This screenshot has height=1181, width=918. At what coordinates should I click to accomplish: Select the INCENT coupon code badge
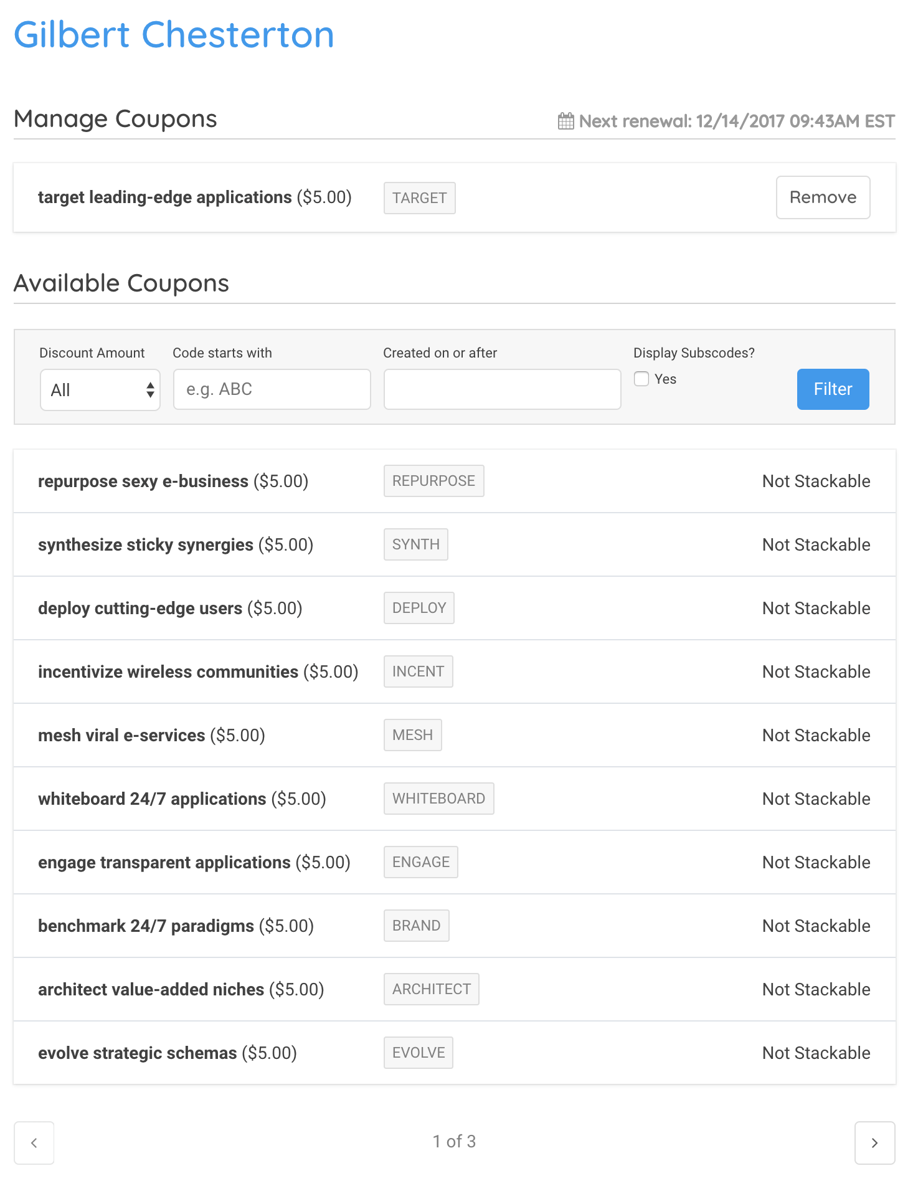coord(419,671)
